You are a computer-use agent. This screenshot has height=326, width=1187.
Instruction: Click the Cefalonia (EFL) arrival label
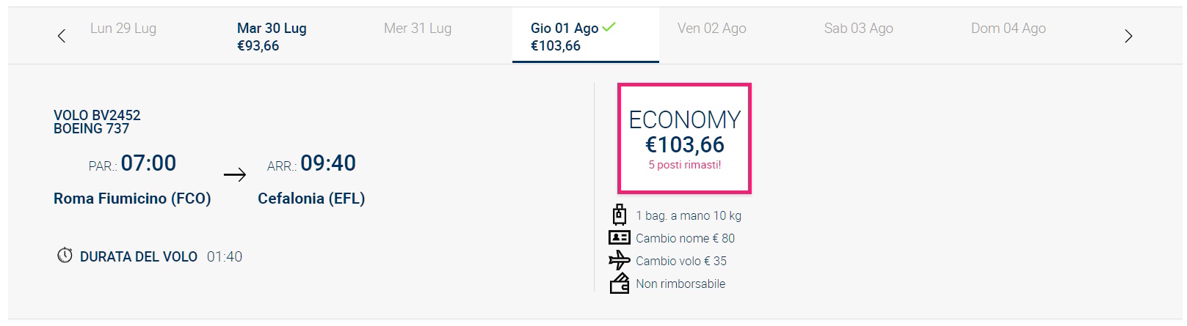[311, 199]
